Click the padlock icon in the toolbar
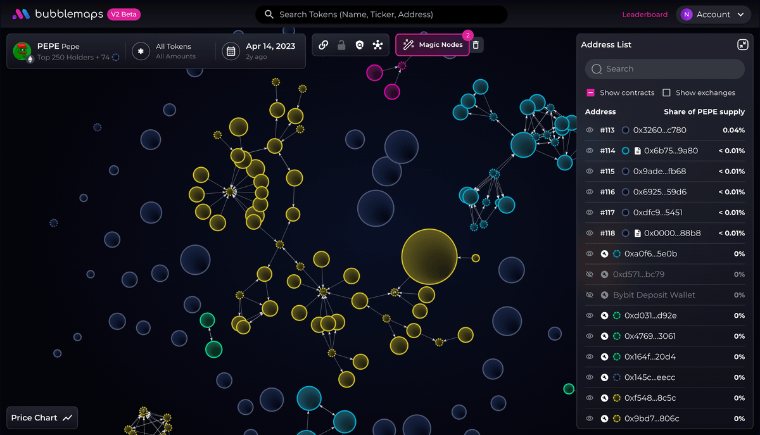The width and height of the screenshot is (760, 435). click(x=341, y=45)
